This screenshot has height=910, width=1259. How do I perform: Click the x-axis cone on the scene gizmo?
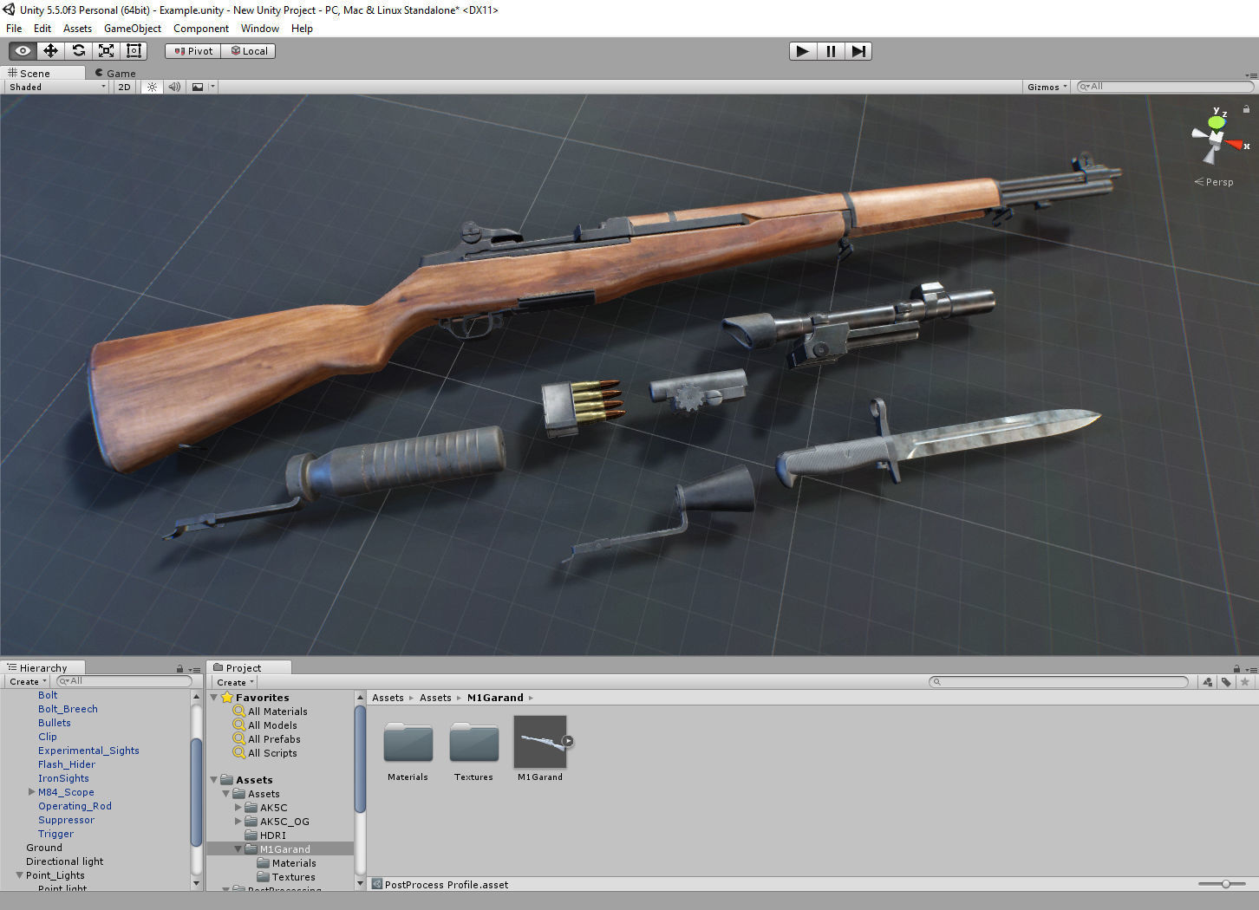1235,145
